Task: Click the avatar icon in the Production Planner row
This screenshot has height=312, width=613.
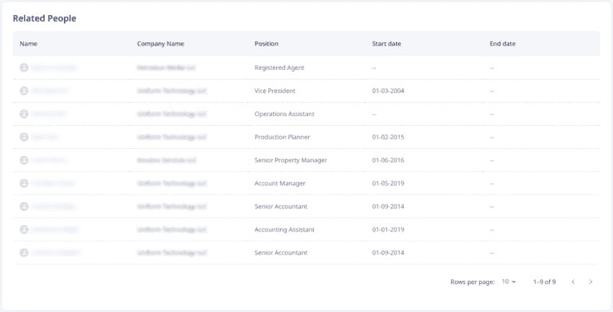Action: [x=24, y=137]
